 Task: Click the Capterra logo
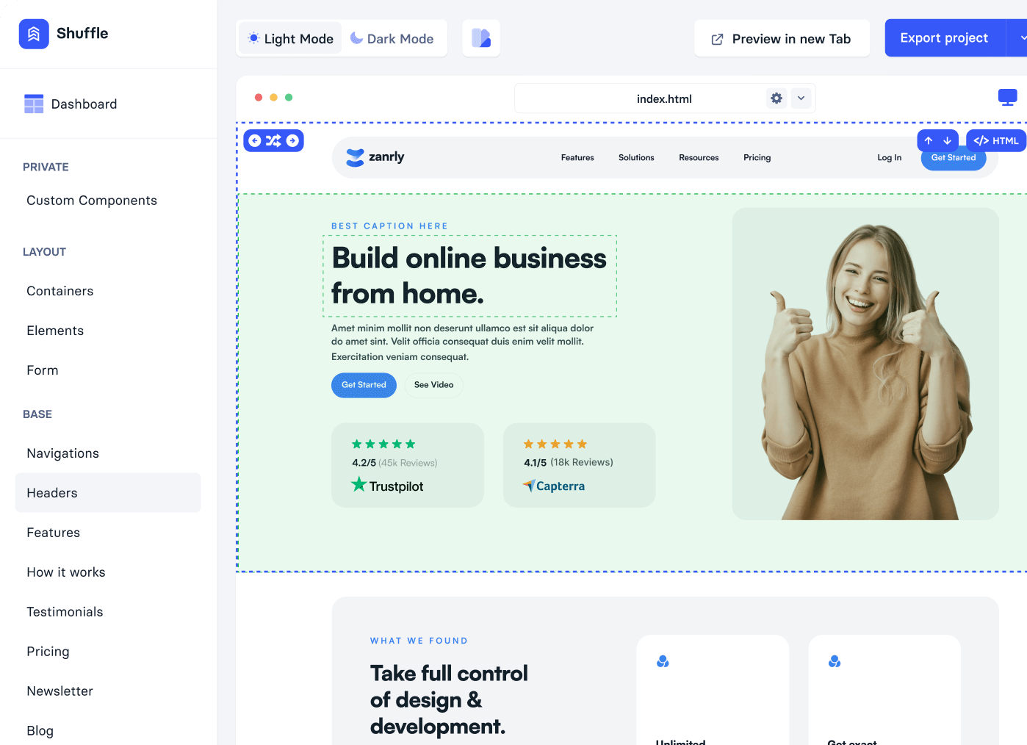click(554, 486)
